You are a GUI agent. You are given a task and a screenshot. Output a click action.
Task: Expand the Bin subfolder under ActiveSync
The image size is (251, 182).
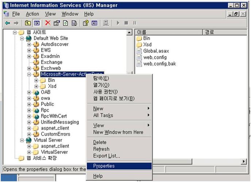point(36,80)
